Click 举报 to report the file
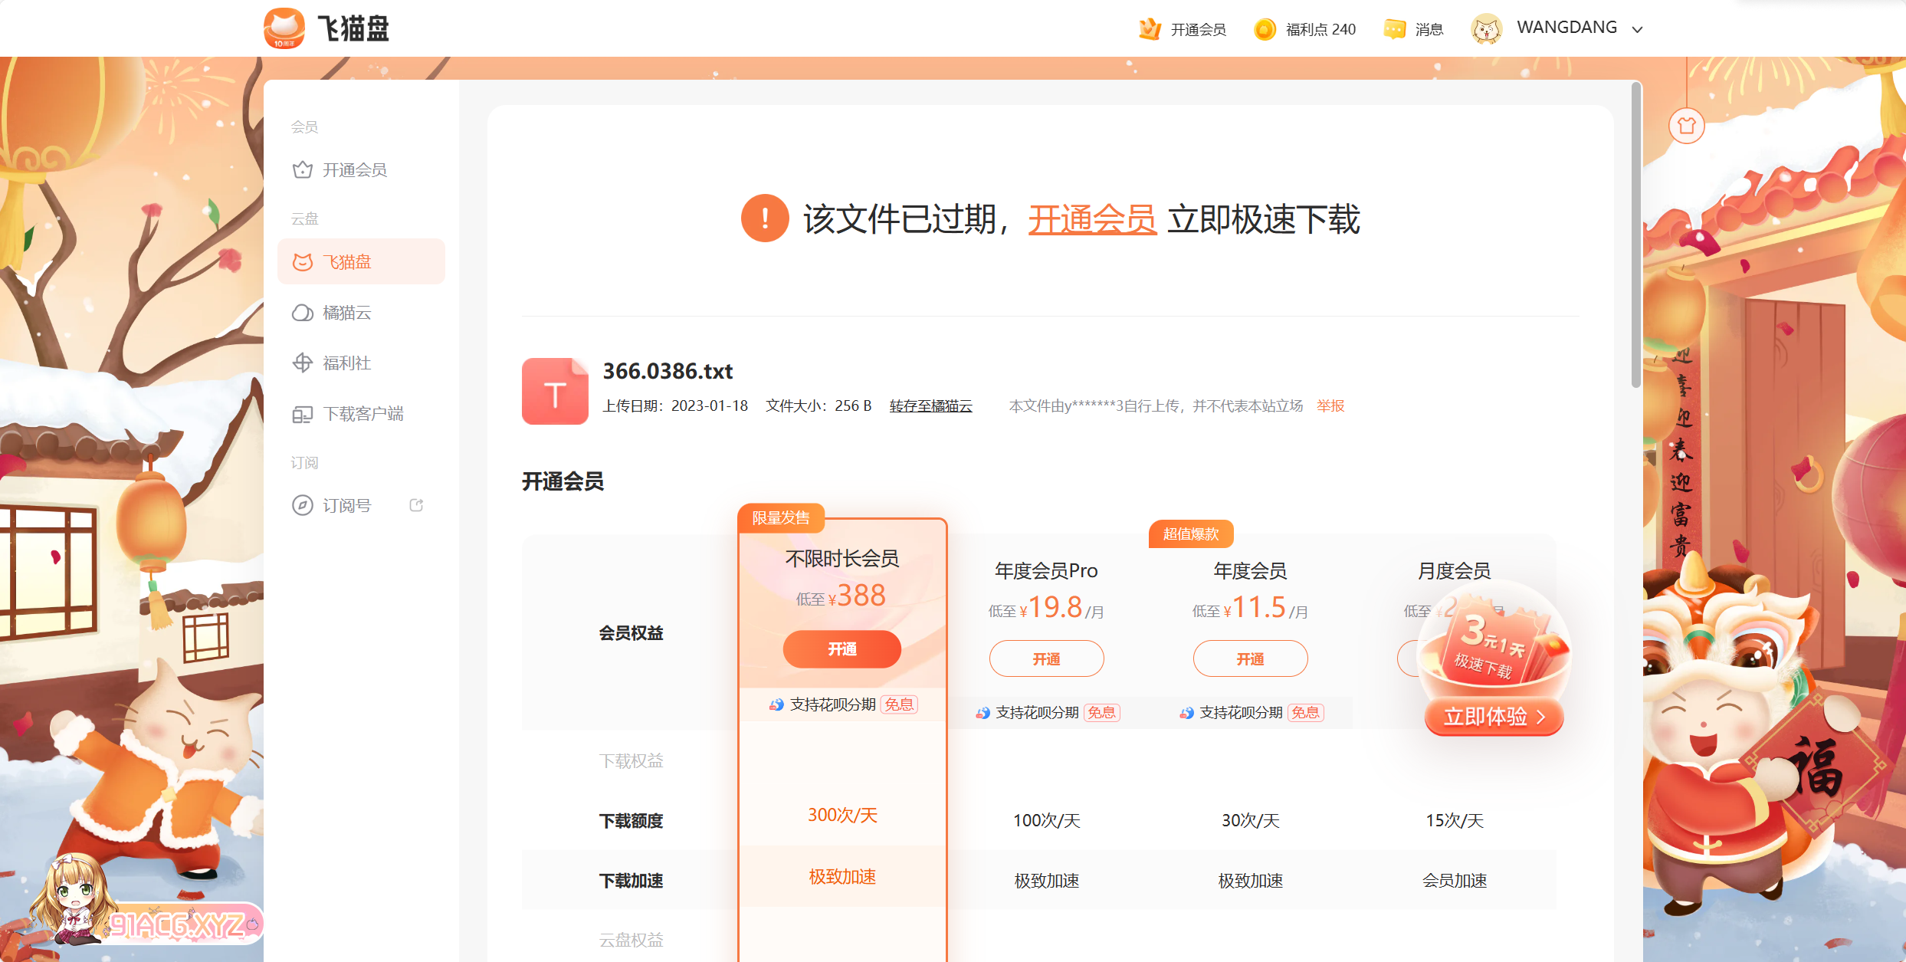This screenshot has height=962, width=1906. pyautogui.click(x=1330, y=406)
